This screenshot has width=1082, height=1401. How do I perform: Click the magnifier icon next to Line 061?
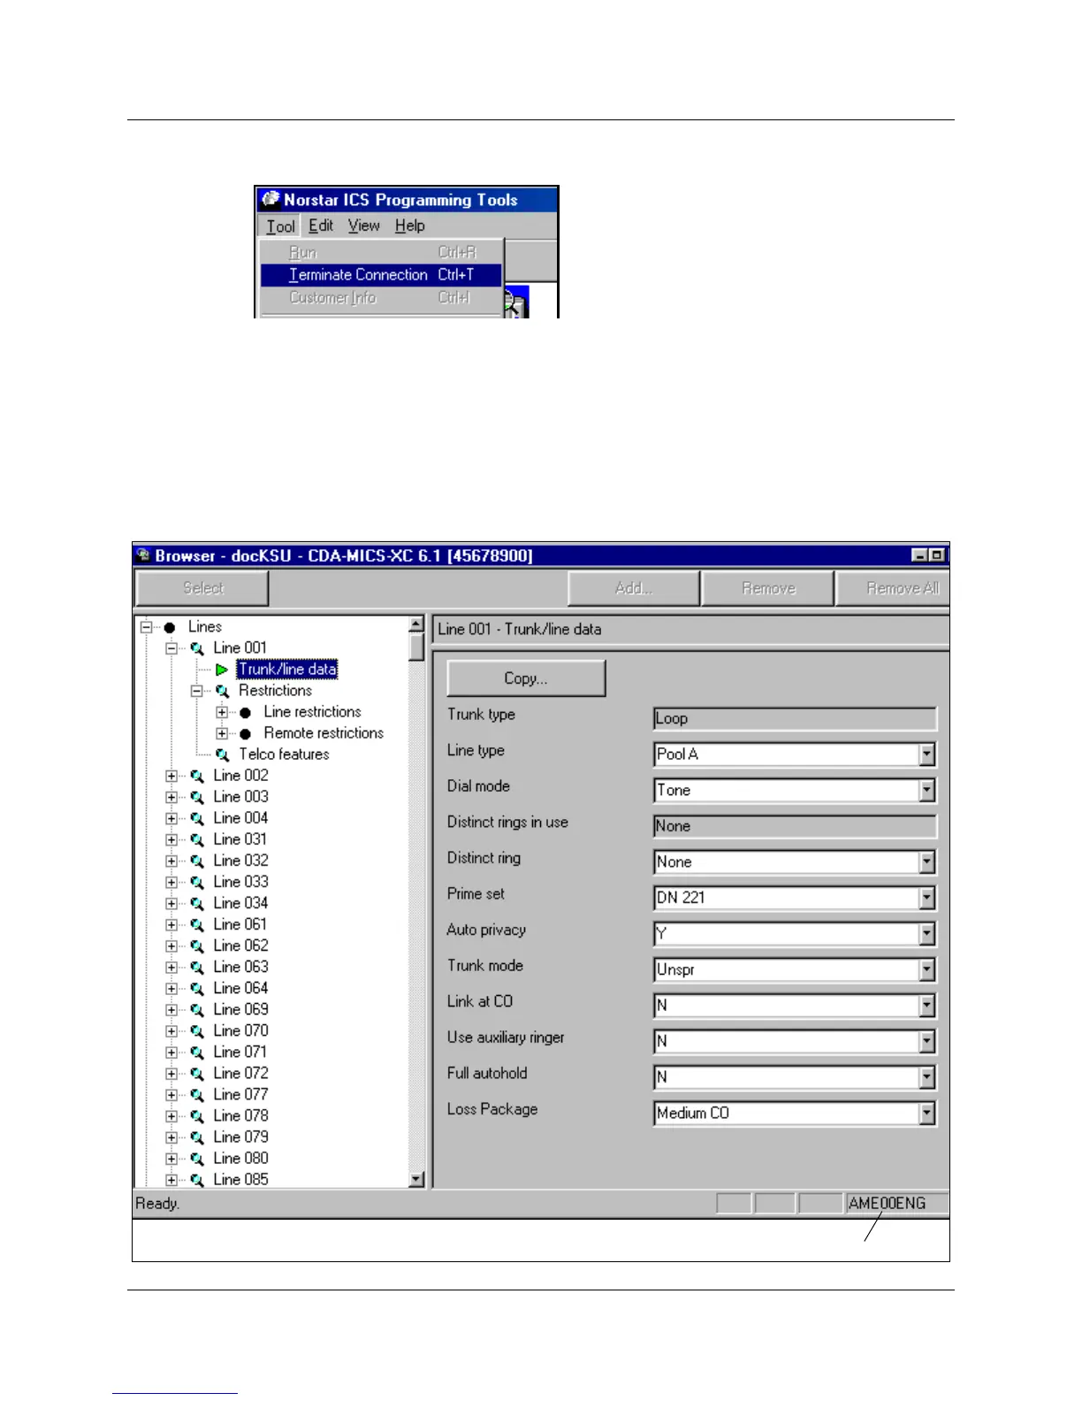pos(197,924)
